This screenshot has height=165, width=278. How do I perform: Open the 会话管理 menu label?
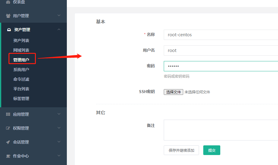tap(21, 142)
